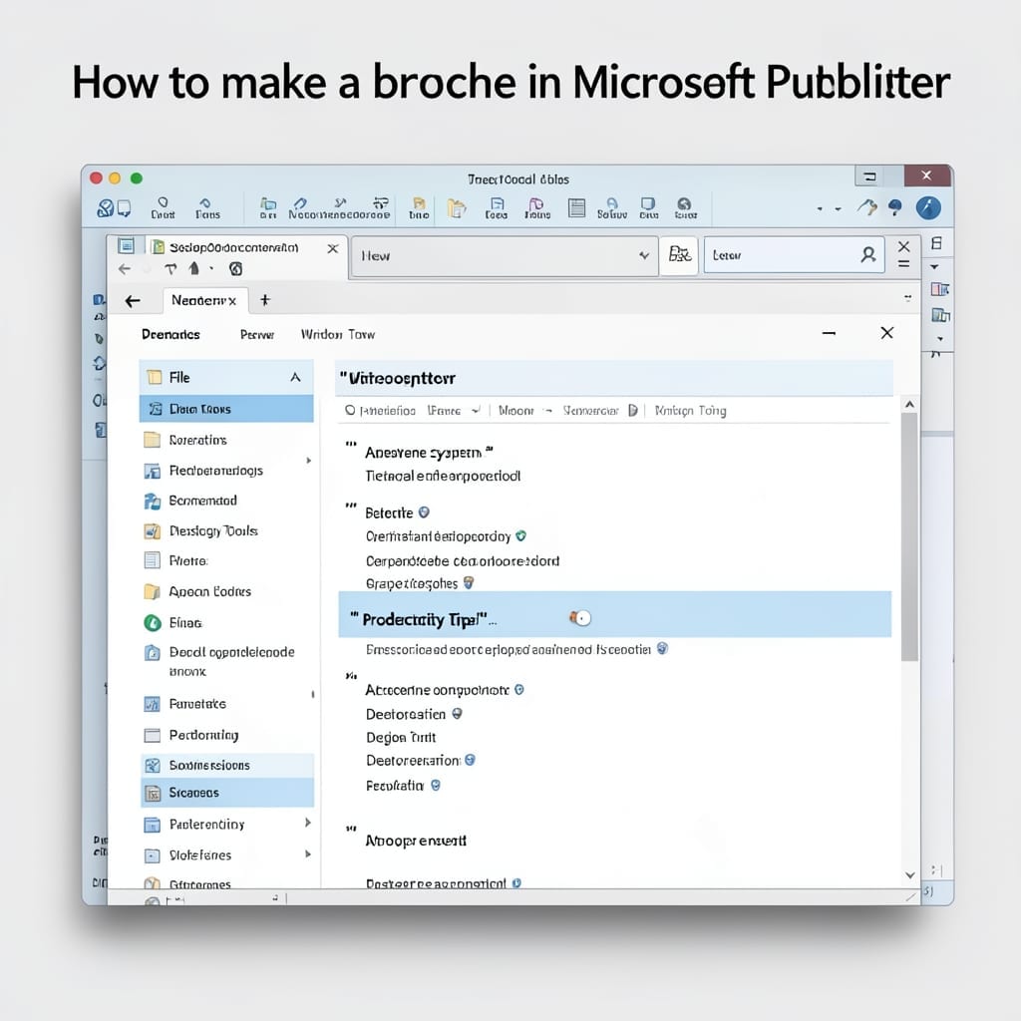Click the Kmiarn Toing filter
The image size is (1021, 1021).
[690, 410]
